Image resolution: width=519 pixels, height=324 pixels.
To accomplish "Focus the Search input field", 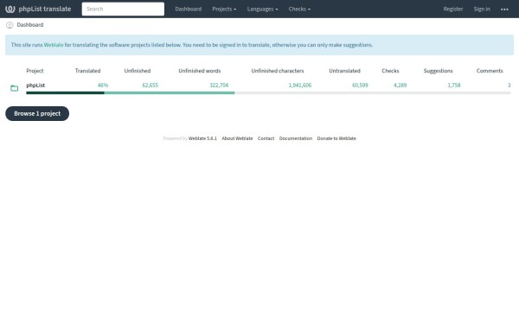I will click(123, 9).
